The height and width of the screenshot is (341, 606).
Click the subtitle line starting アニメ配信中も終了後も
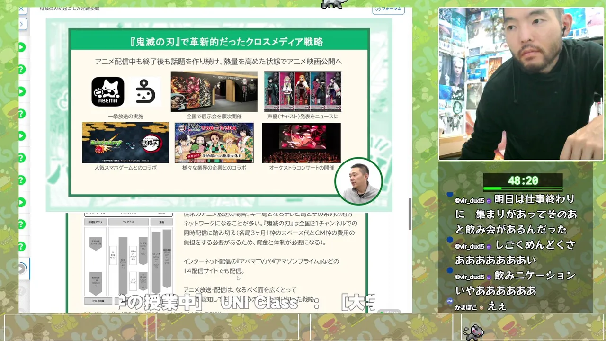coord(218,62)
